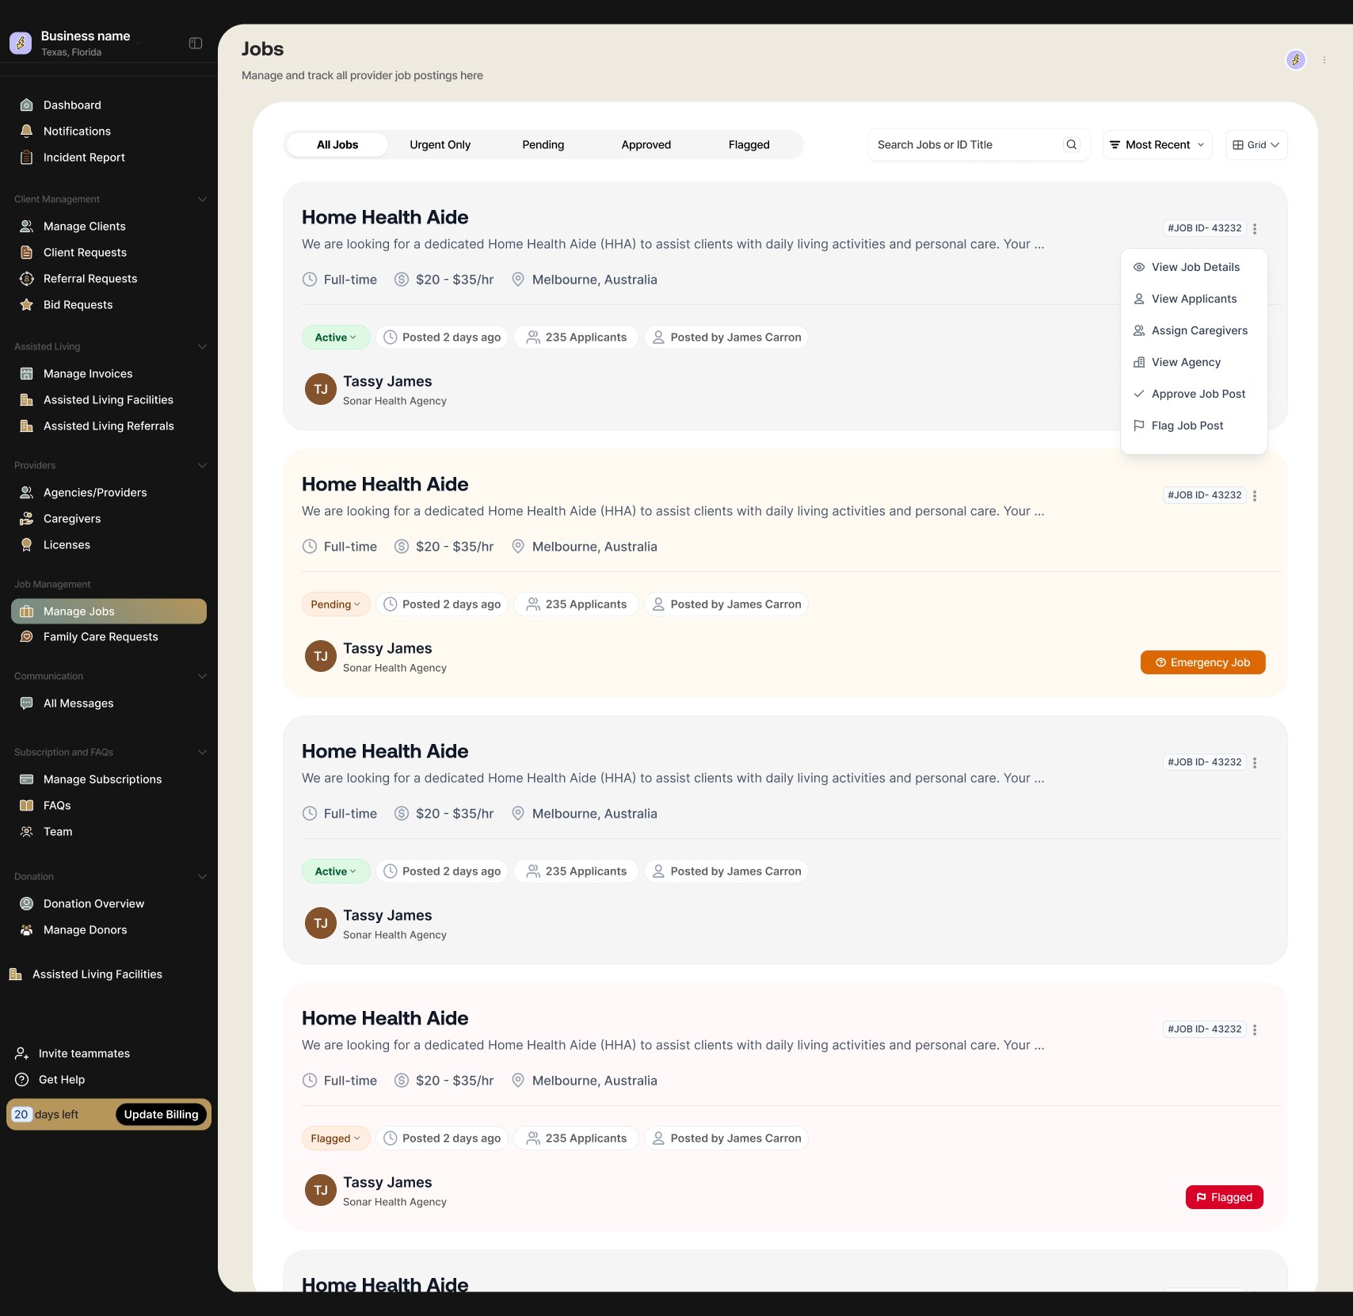
Task: Click the Manage Subscriptions card icon
Action: pos(26,780)
